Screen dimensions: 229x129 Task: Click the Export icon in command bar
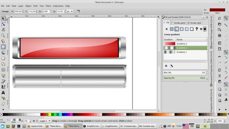coord(219,49)
